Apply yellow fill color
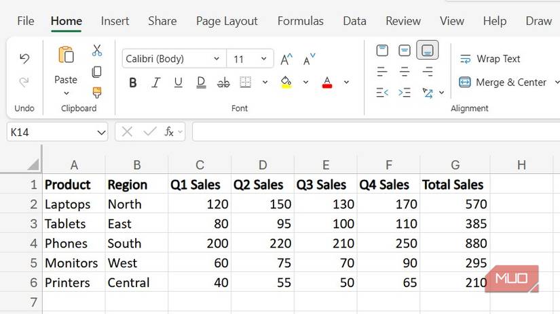The height and width of the screenshot is (314, 560). click(x=286, y=83)
